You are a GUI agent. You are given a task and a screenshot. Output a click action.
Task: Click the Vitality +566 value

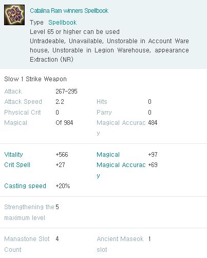(x=62, y=155)
